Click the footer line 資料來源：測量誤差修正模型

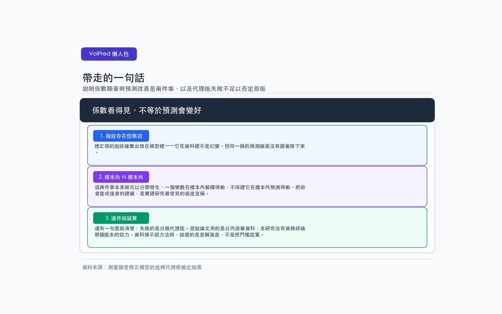click(x=142, y=267)
